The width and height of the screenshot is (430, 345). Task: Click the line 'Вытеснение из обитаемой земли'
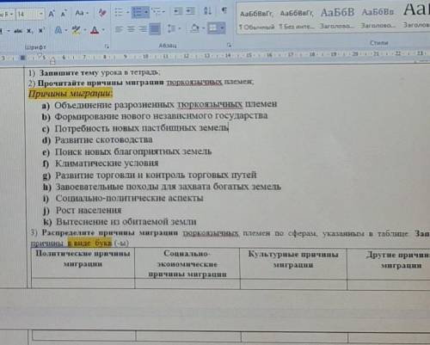(126, 221)
